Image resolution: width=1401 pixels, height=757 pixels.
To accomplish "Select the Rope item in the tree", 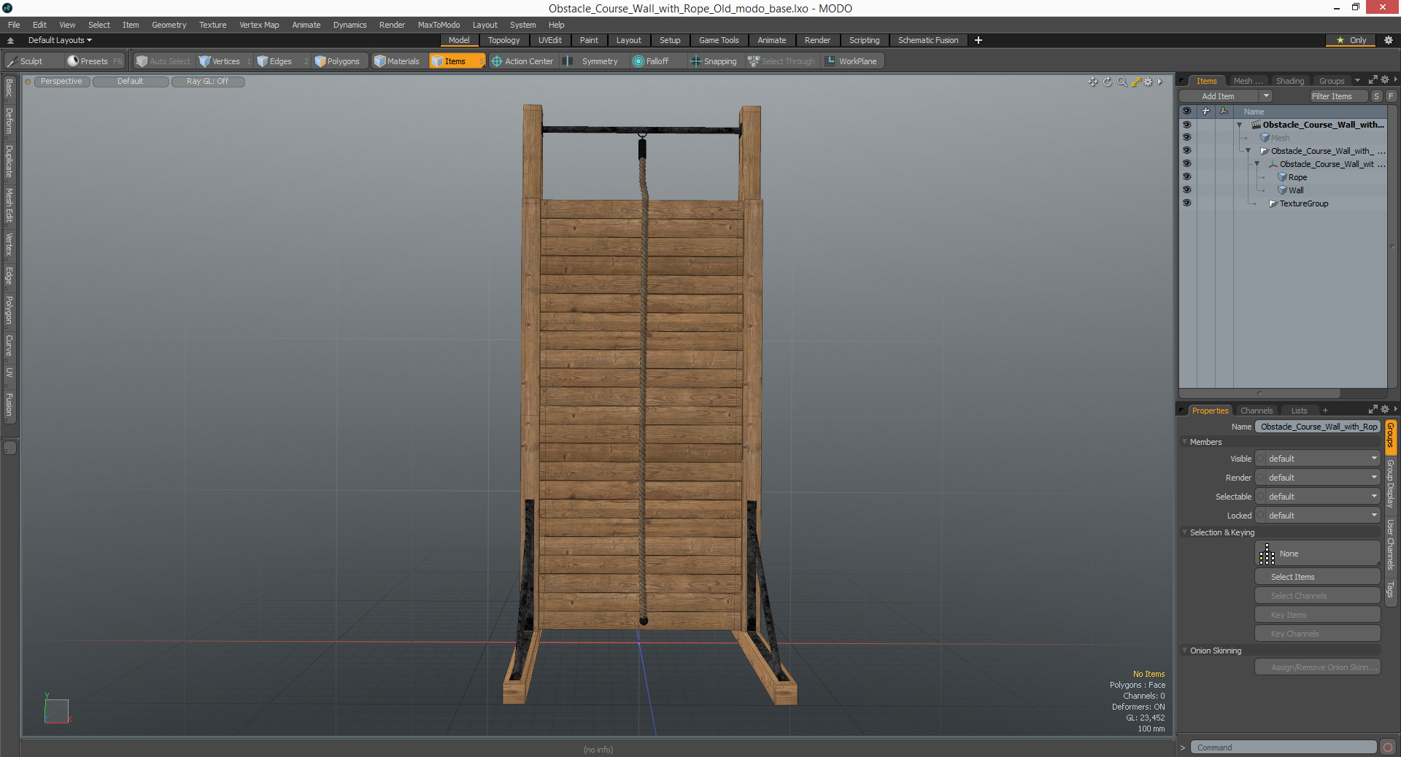I will [1297, 177].
